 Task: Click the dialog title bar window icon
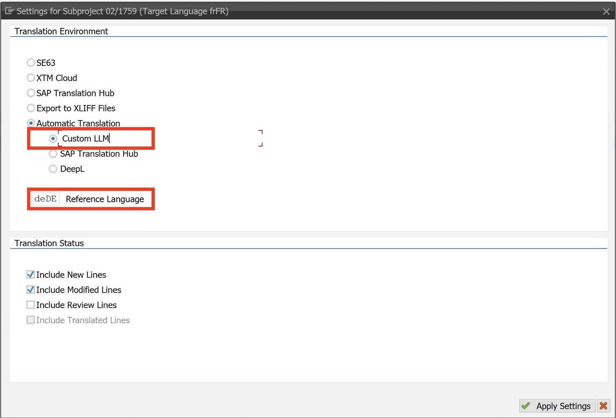point(9,11)
